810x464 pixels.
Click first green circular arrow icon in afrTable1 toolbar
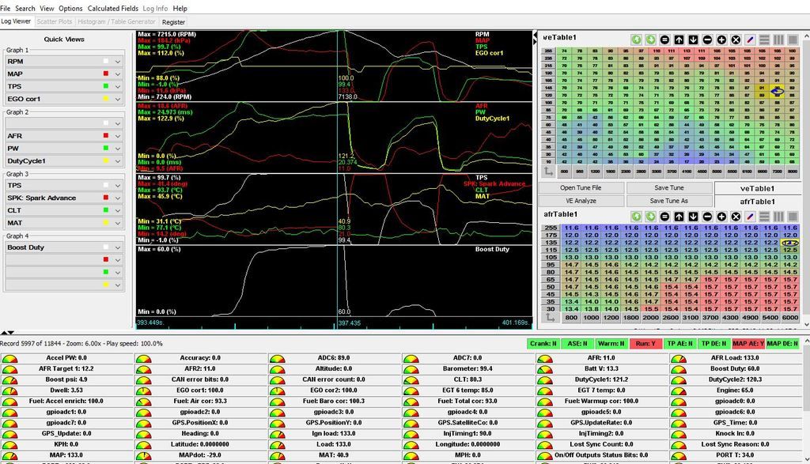tap(637, 217)
